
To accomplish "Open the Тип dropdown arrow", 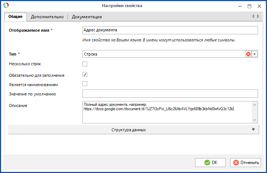I will point(255,54).
